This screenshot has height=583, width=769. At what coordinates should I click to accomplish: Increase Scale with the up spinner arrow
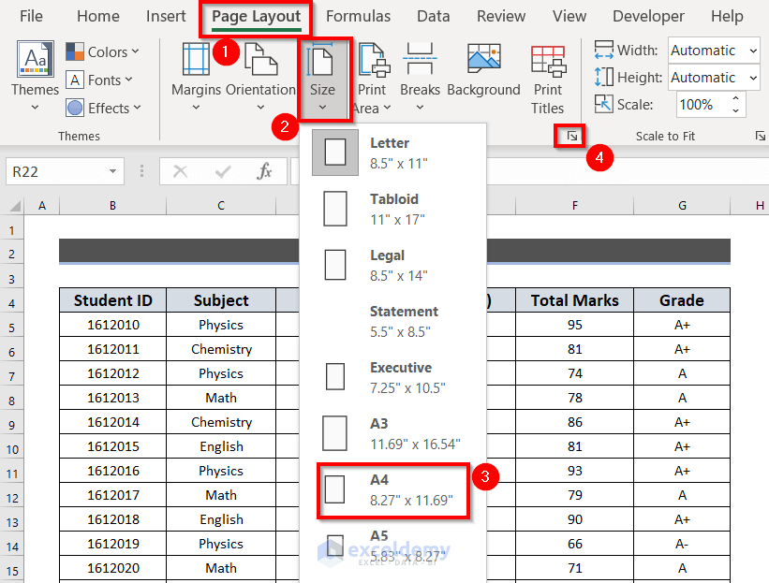coord(735,98)
